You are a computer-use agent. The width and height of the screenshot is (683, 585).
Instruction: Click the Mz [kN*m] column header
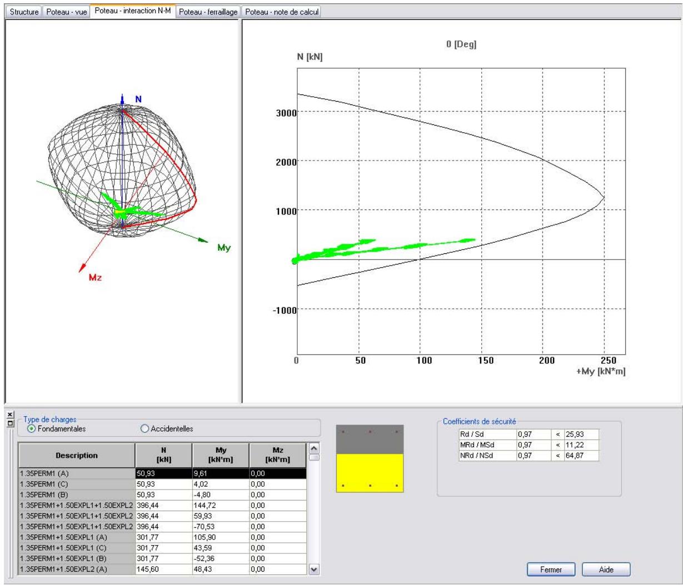[278, 456]
